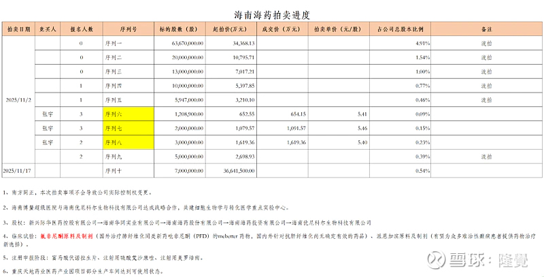Select note 1 about 南方同正

[77, 192]
